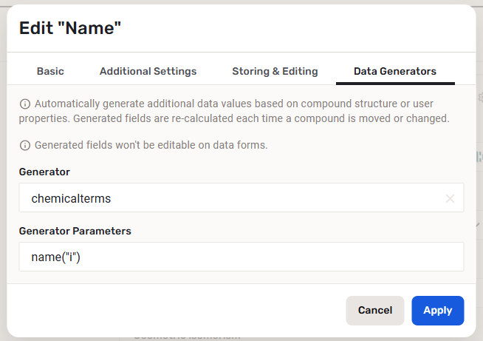Click the "won't be editable" notice text

tap(151, 145)
